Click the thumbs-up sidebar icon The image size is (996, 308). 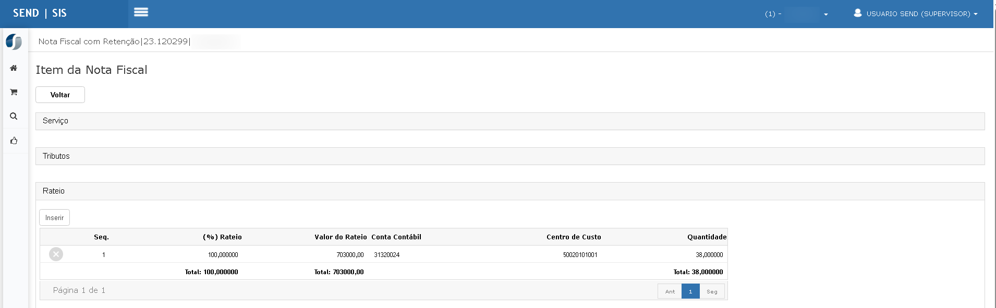pyautogui.click(x=14, y=140)
